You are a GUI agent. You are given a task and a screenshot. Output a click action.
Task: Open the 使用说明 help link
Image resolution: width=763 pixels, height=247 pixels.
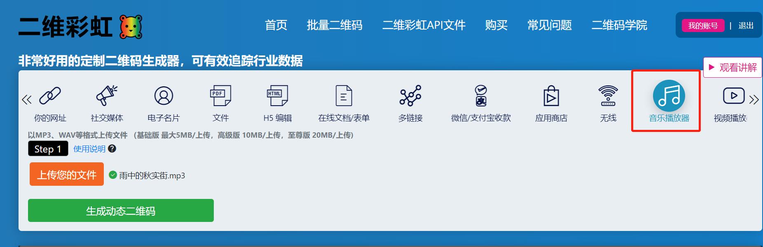pos(89,149)
